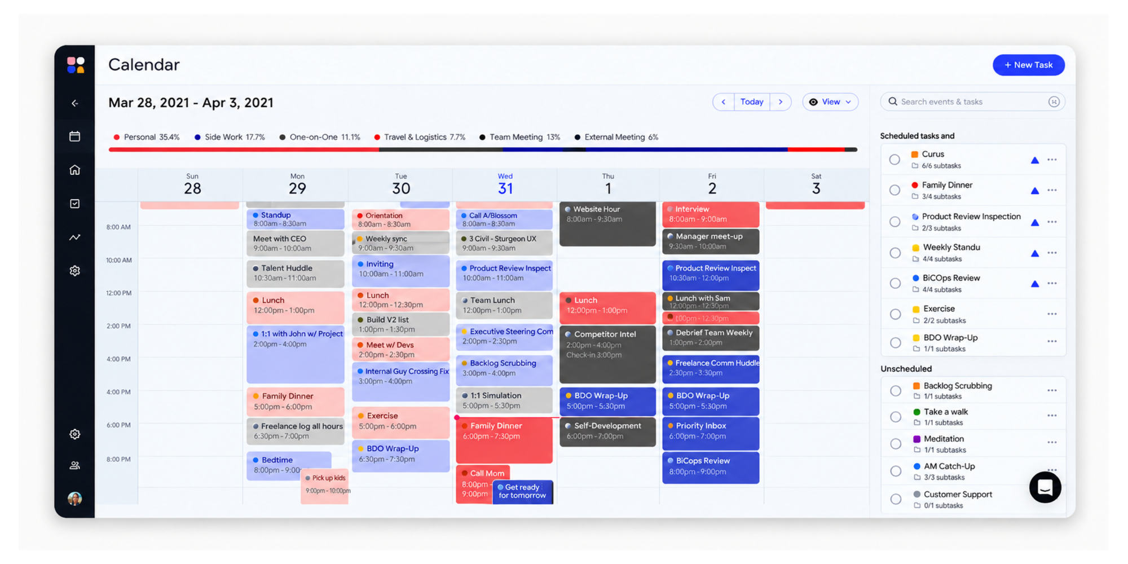Click the shortcut icon inside the search box

[x=1054, y=102]
